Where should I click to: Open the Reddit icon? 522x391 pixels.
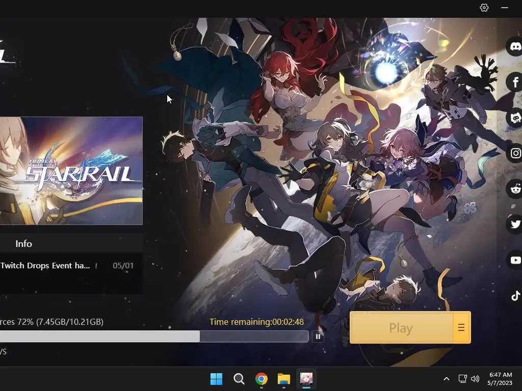pos(515,189)
